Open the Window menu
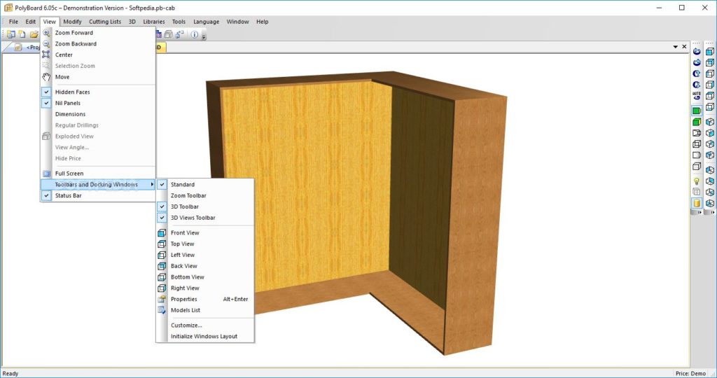Viewport: 717px width, 378px height. pyautogui.click(x=238, y=22)
